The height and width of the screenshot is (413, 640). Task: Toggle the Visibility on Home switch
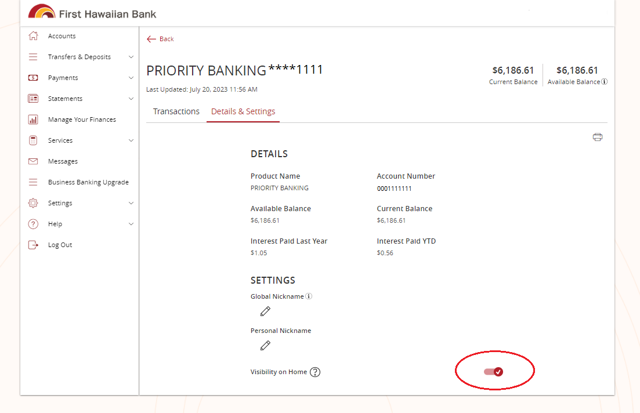pos(493,372)
